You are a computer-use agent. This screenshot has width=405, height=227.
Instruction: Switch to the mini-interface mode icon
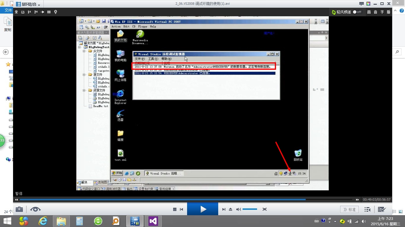point(23,12)
